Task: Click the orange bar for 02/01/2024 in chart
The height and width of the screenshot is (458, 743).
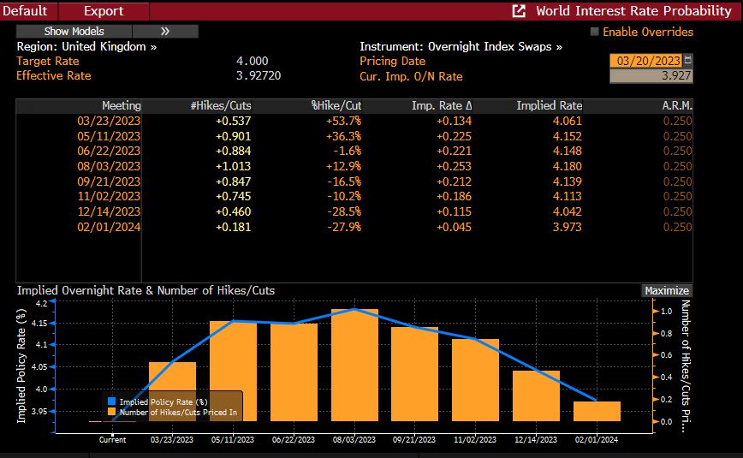Action: [597, 411]
